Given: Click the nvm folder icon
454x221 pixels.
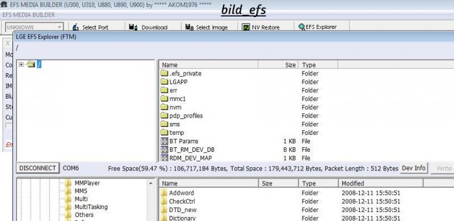Looking at the screenshot, I should click(x=165, y=107).
